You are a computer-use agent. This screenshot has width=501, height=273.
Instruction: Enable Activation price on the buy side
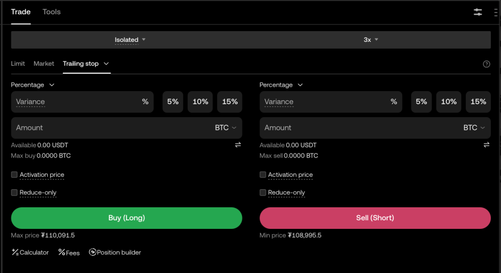point(15,175)
